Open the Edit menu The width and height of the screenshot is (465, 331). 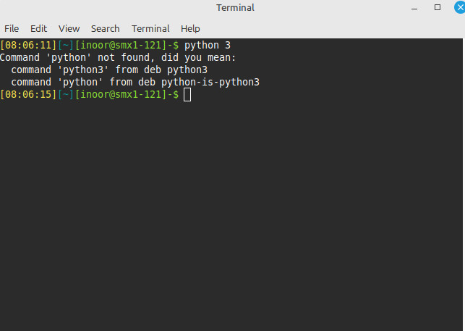38,28
